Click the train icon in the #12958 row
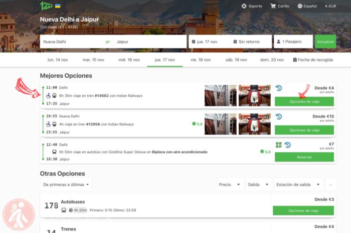The height and width of the screenshot is (233, 351). click(54, 124)
